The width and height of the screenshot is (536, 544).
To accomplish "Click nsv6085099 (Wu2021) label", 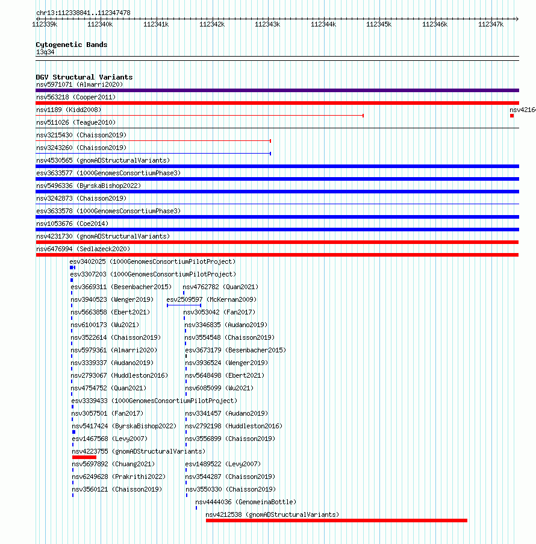I will [x=220, y=389].
